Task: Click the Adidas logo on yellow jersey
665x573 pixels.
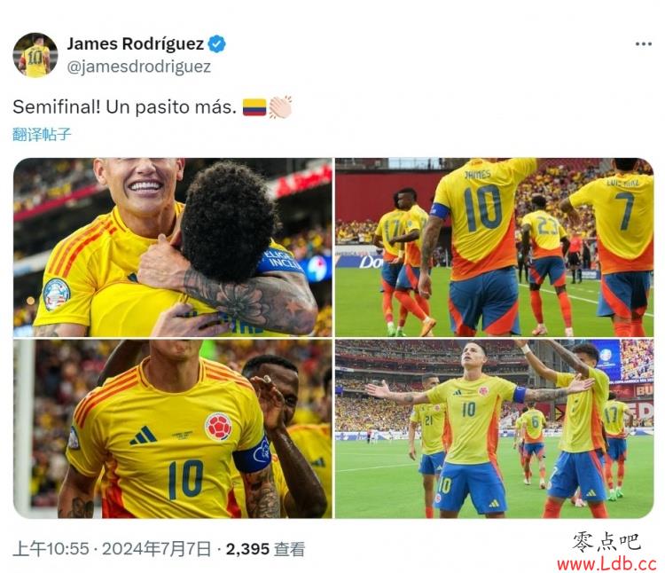Action: pyautogui.click(x=143, y=436)
